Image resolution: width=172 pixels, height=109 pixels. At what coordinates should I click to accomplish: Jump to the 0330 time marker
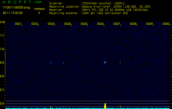point(166,24)
